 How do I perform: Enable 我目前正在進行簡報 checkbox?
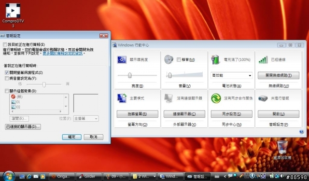(5, 44)
